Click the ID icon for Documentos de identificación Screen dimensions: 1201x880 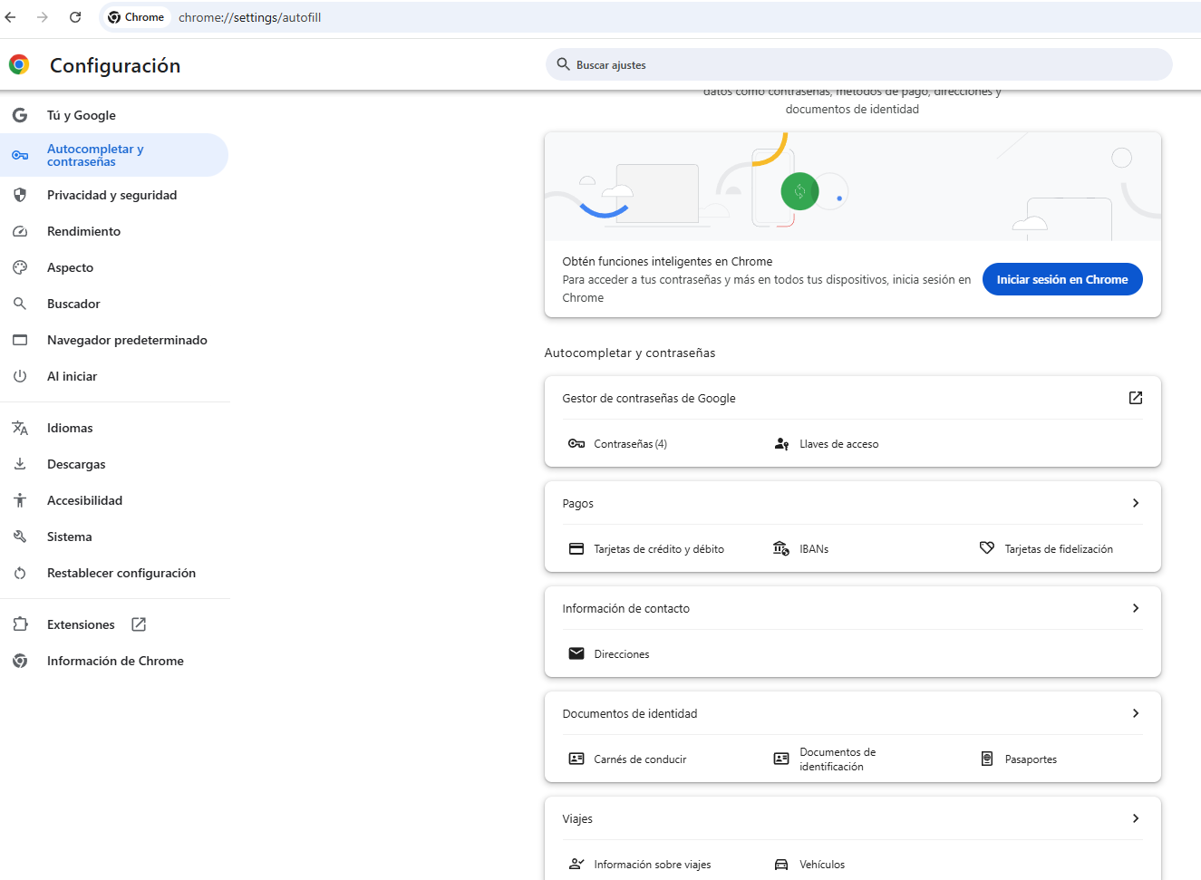click(781, 759)
